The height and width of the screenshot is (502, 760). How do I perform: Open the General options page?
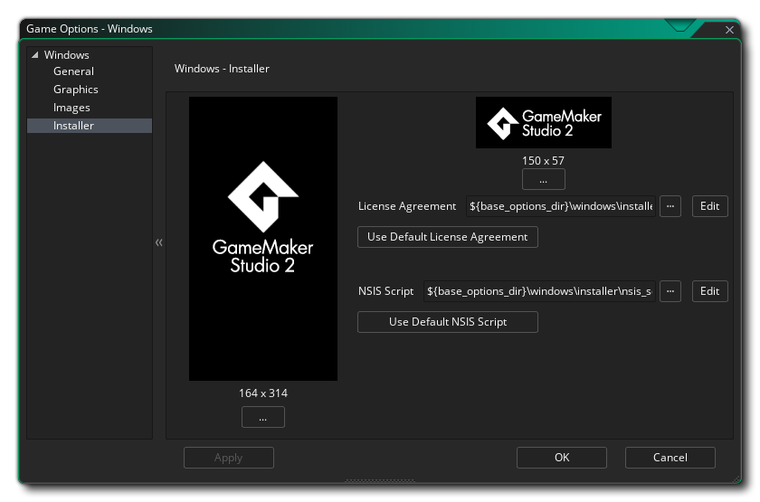[73, 71]
